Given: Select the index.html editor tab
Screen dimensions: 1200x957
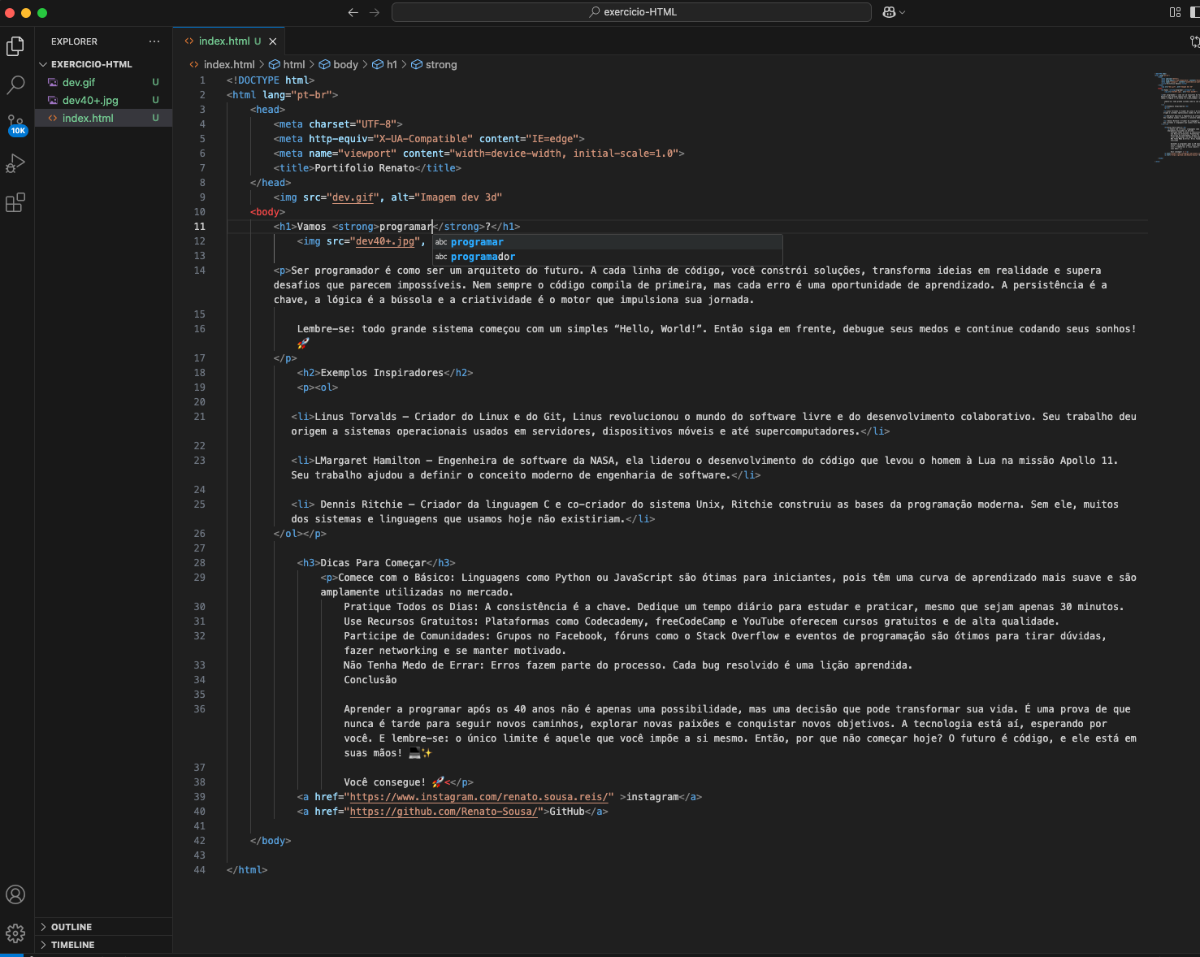Looking at the screenshot, I should pos(229,41).
